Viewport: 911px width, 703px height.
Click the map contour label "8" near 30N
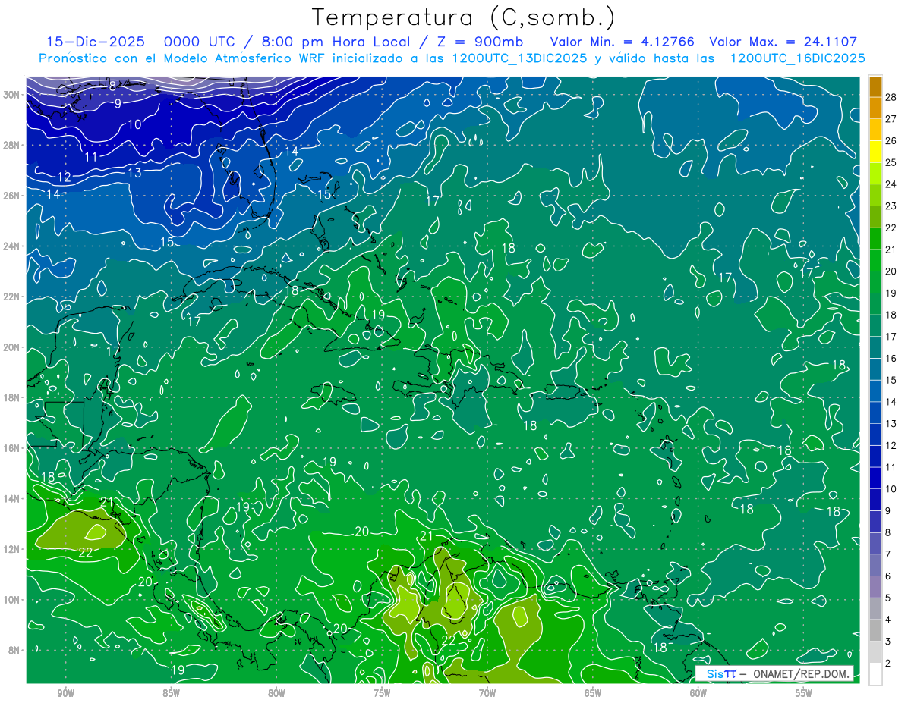pos(112,86)
